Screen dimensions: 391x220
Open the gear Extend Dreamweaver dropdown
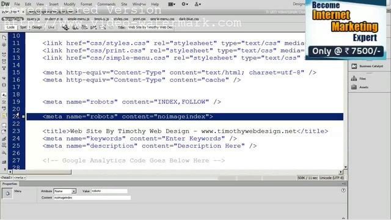click(x=185, y=4)
